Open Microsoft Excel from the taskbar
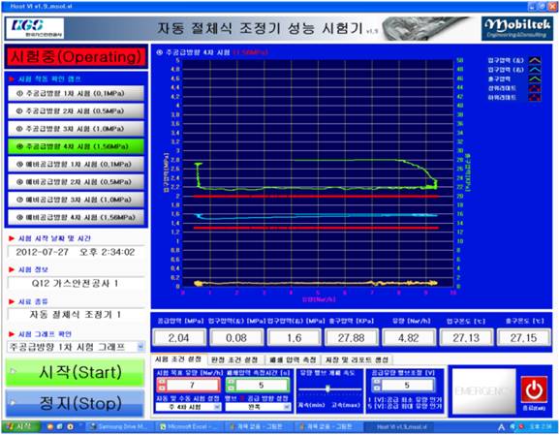Screen dimensions: 560x435 pos(186,426)
